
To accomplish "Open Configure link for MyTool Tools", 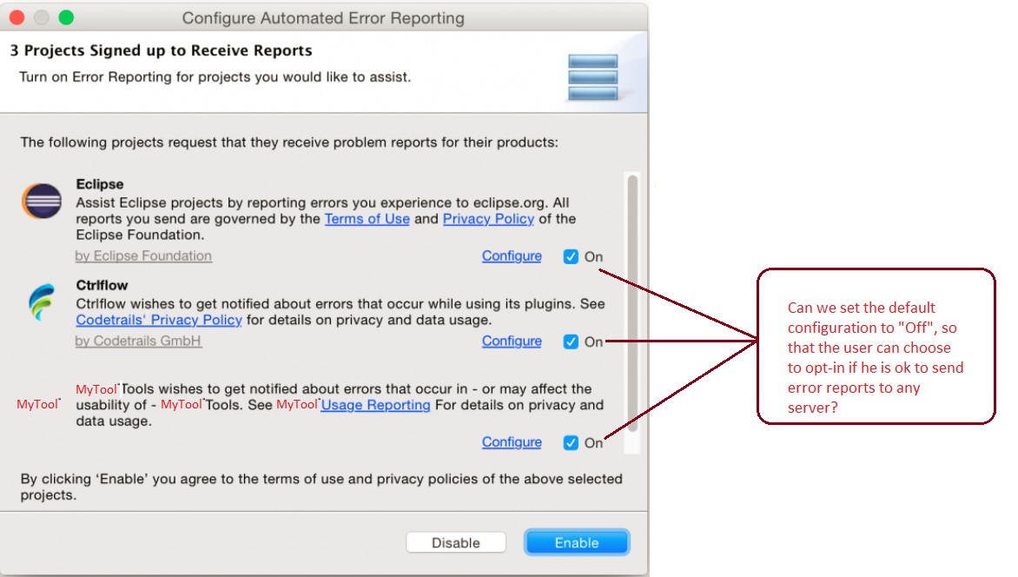I will (x=512, y=441).
